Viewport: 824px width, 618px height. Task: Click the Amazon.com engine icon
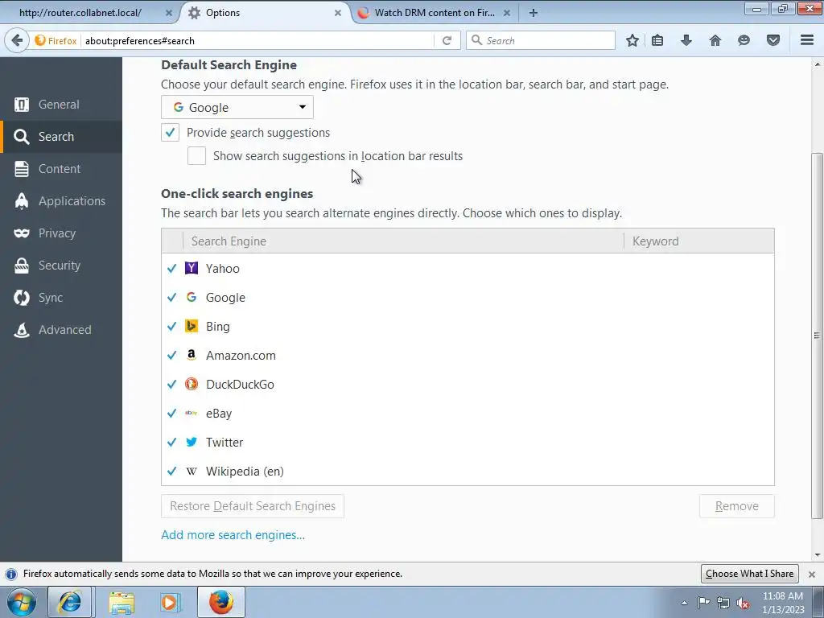click(192, 355)
